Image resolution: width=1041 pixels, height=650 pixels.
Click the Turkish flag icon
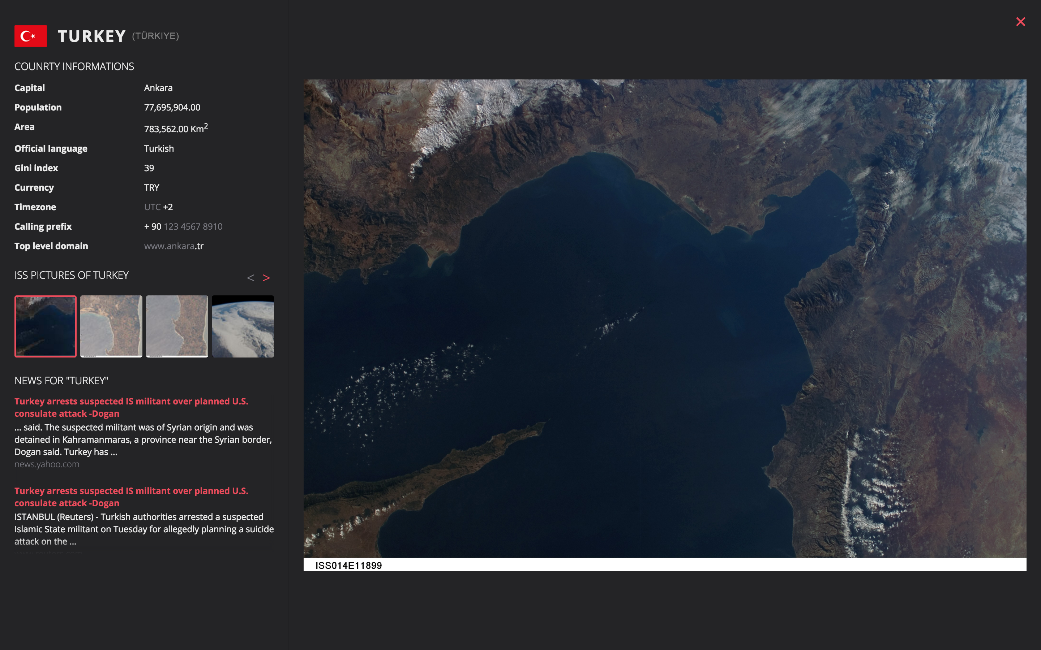point(30,36)
